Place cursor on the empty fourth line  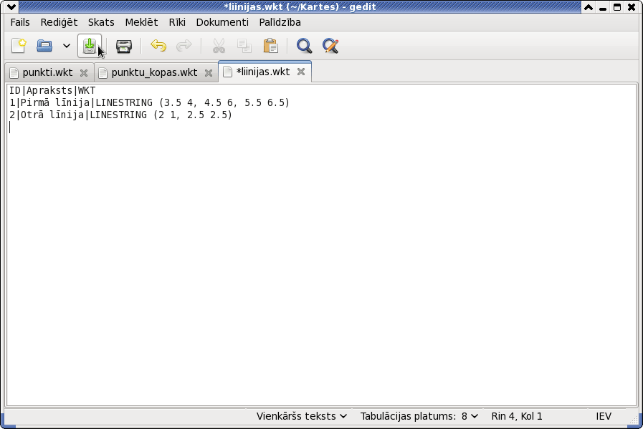(322, 127)
